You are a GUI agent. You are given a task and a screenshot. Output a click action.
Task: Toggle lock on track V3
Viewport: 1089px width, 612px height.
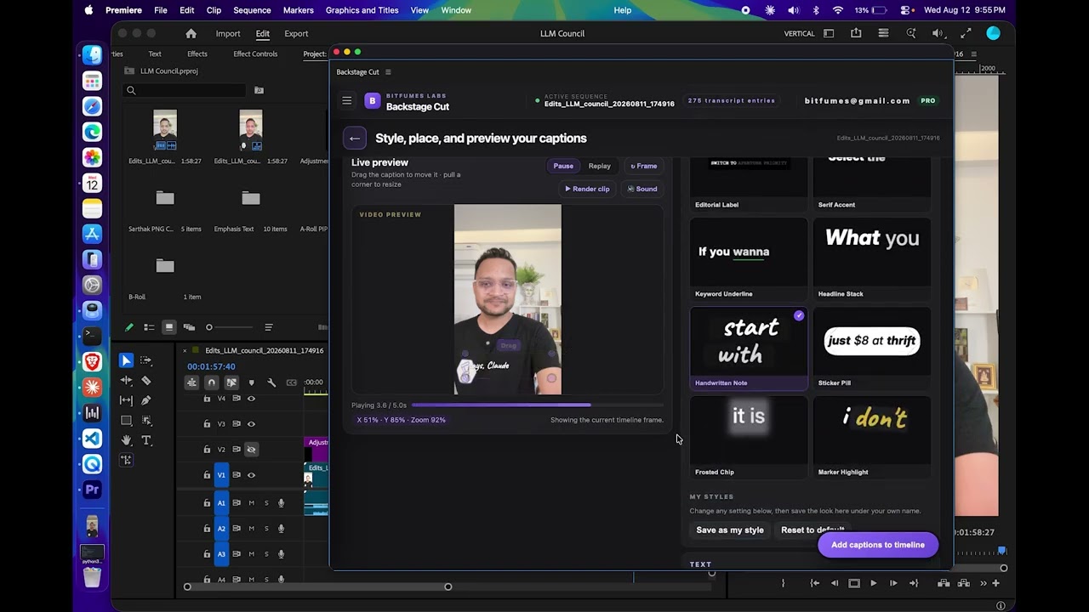pos(207,423)
